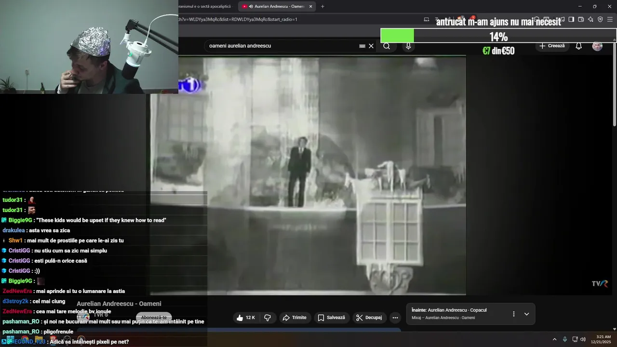Open the network tray icon
Viewport: 617px width, 347px height.
point(575,339)
